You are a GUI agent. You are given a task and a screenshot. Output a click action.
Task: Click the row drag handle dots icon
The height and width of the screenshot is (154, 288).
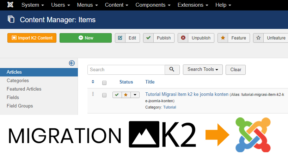pos(93,94)
